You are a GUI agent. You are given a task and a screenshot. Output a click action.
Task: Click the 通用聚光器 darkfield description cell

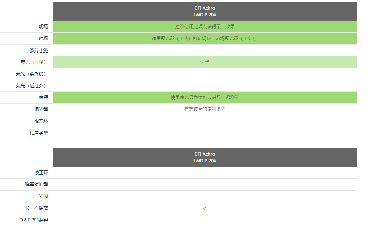tap(205, 38)
